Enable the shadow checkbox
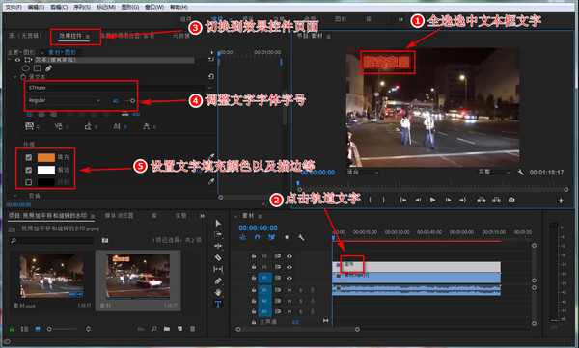Viewport: 579px width, 348px height. coord(28,182)
